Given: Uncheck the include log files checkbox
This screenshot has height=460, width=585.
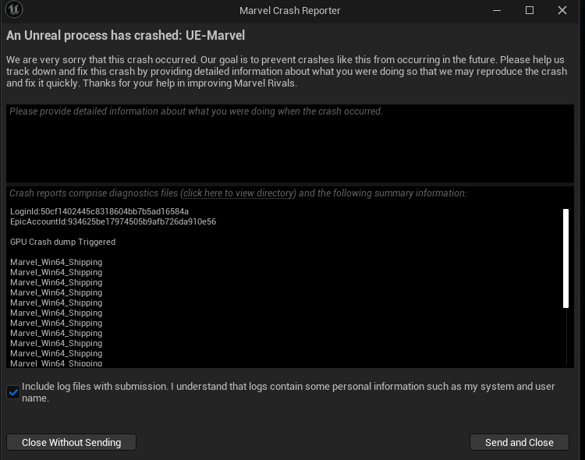Looking at the screenshot, I should point(13,392).
